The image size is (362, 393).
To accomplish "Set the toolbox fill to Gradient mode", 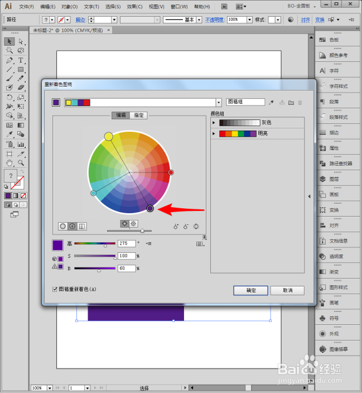I will click(x=16, y=195).
